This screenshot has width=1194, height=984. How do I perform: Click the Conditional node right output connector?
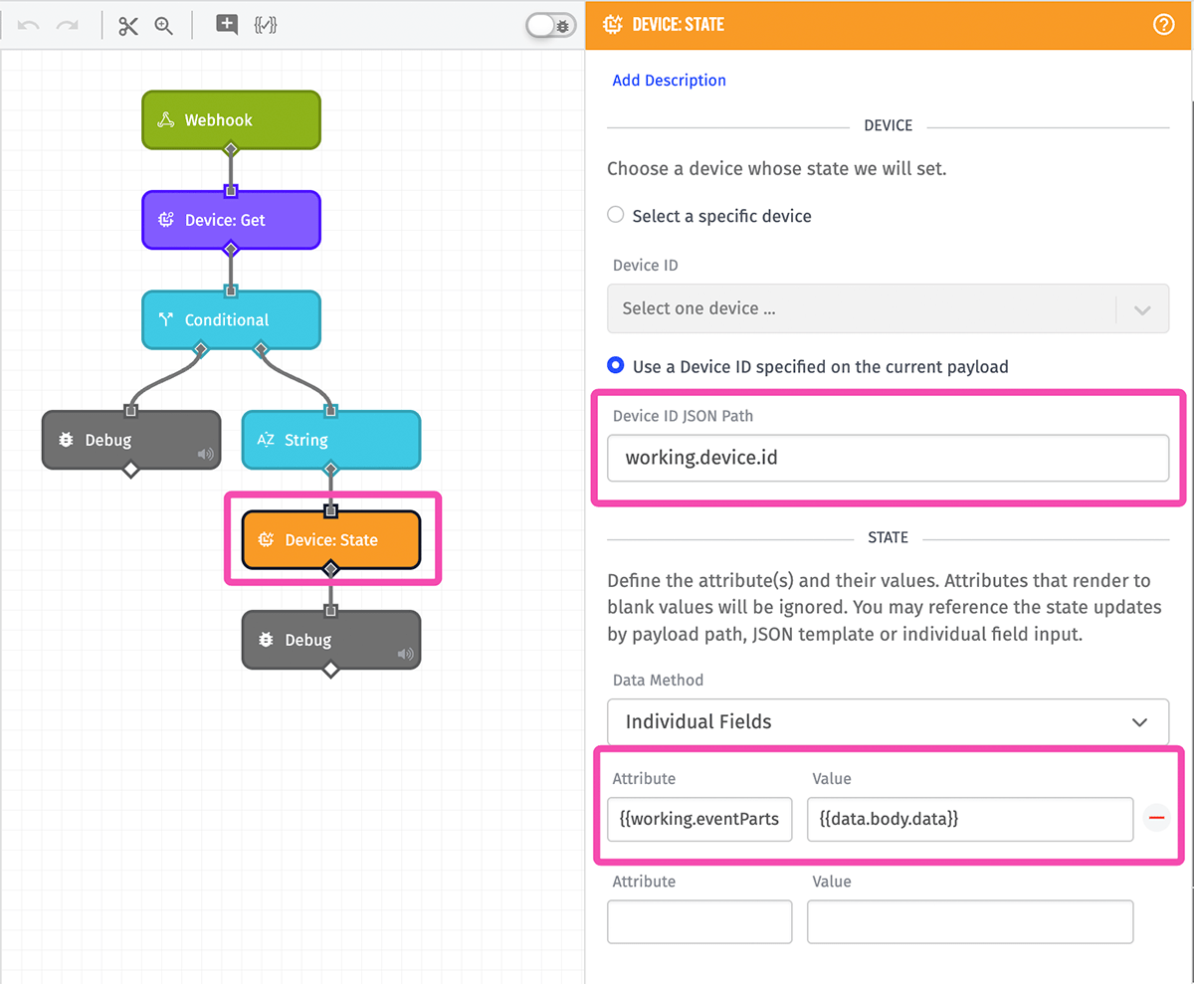pos(261,348)
